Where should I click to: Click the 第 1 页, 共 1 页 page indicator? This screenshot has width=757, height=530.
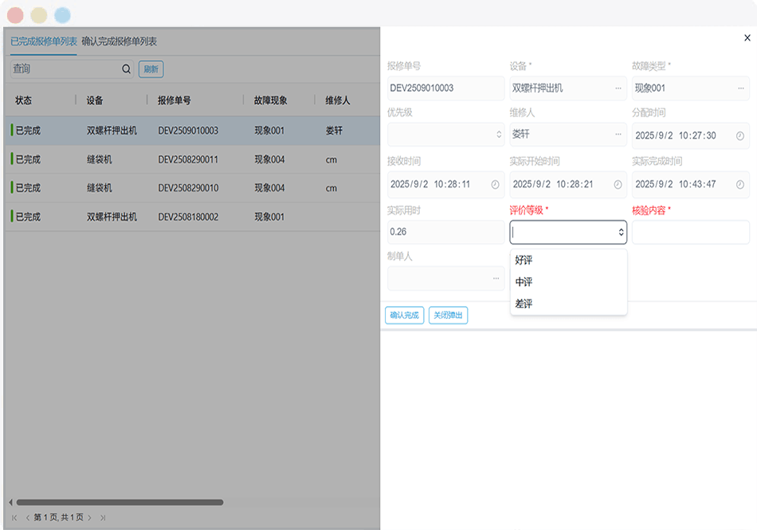tap(58, 517)
